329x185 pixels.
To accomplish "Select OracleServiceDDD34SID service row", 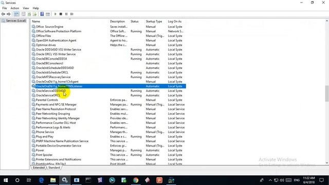I will tap(108, 91).
